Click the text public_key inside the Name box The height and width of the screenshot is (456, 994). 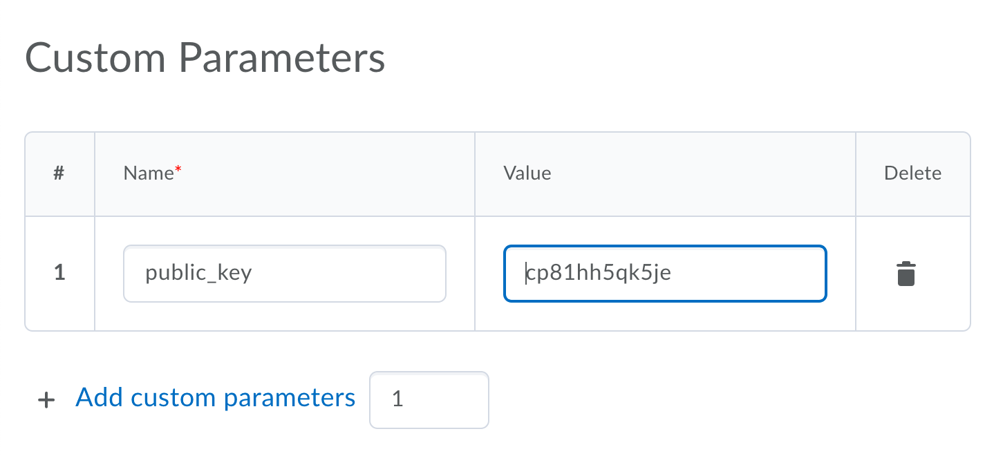198,274
